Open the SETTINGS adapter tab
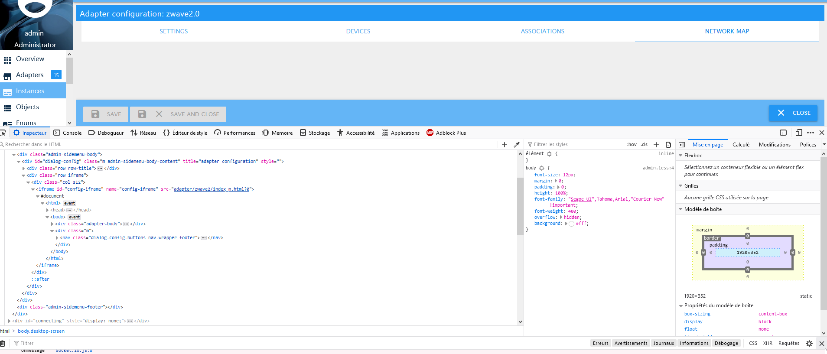Viewport: 827px width, 354px height. click(x=173, y=31)
